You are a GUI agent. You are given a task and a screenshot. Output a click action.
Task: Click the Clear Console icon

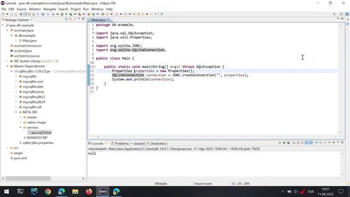pyautogui.click(x=294, y=143)
